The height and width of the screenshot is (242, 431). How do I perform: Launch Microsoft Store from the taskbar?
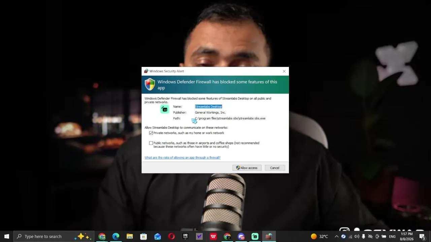[143, 236]
